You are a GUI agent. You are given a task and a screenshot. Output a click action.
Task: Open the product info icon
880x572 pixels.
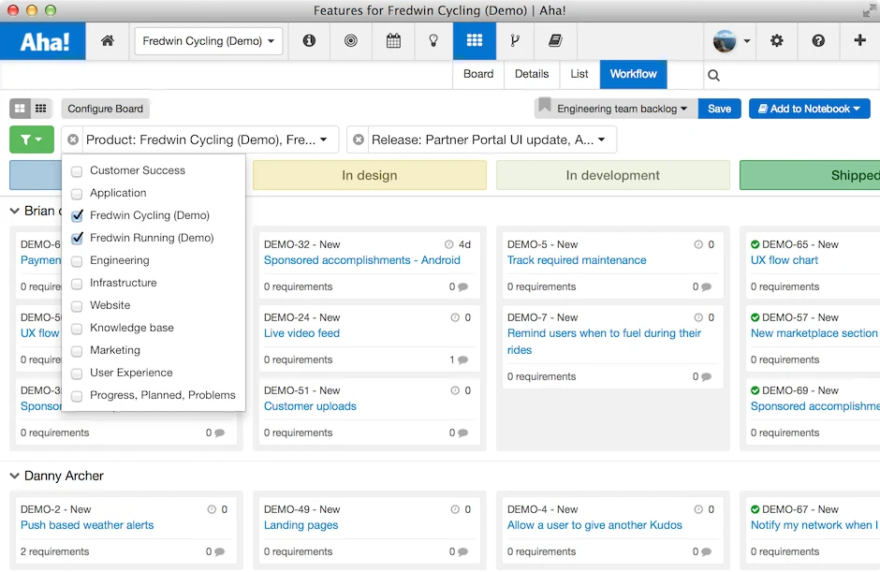309,40
